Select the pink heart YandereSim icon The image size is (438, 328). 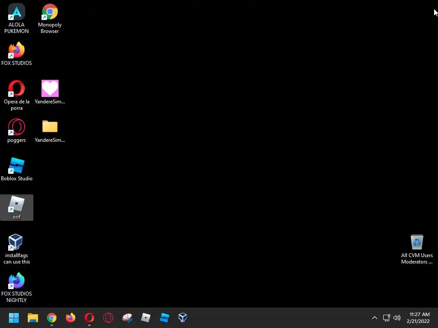coord(50,92)
